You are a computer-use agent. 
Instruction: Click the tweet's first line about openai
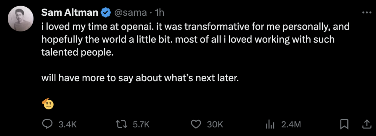195,27
